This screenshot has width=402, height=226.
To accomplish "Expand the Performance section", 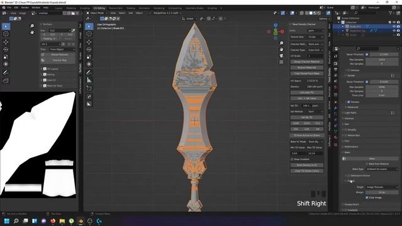I will (x=350, y=146).
